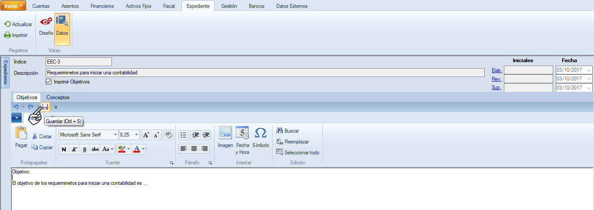Toggle strikethrough text formatting

(x=95, y=149)
